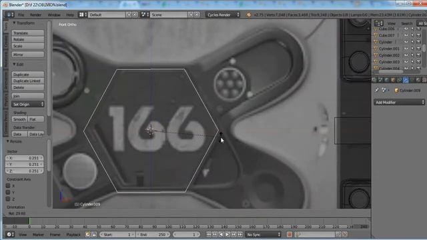Add a new scene with plus icon
Viewport: 427px width, 240px height.
coord(191,15)
